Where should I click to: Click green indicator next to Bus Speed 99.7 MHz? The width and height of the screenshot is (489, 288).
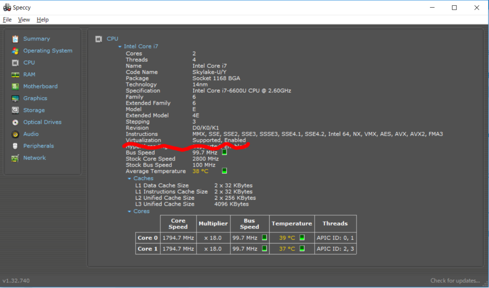click(224, 152)
